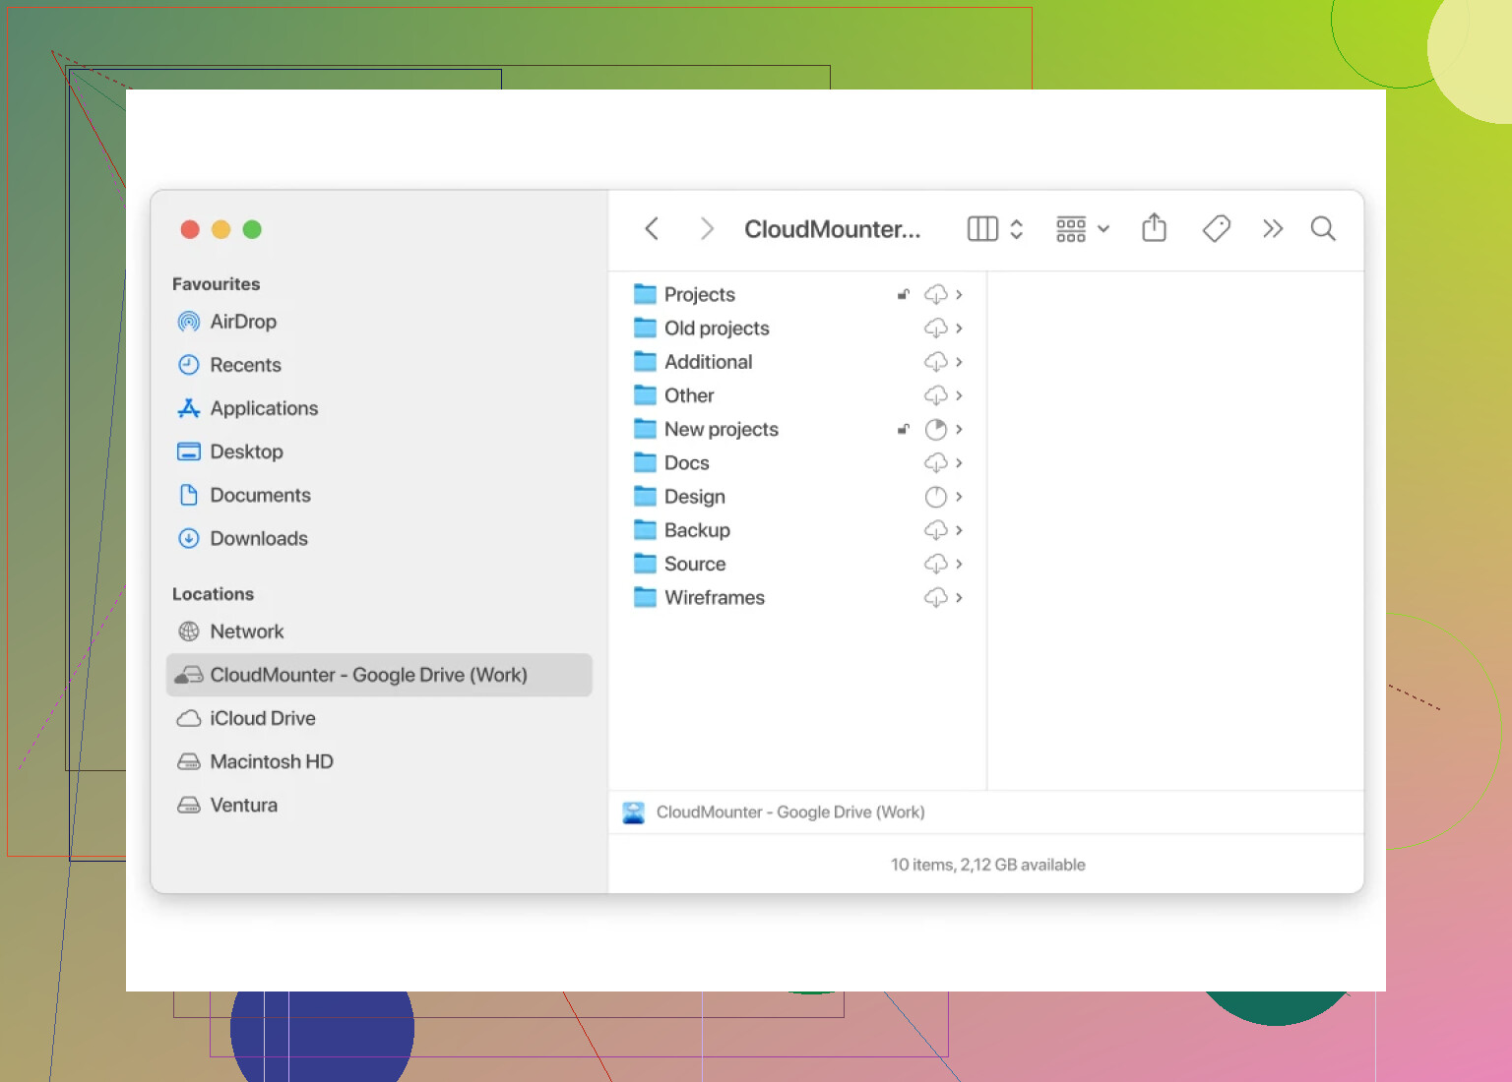This screenshot has width=1512, height=1082.
Task: Click download progress icon for New projects
Action: (935, 429)
